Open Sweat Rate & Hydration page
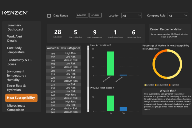This screenshot has height=128, width=192. [16, 88]
